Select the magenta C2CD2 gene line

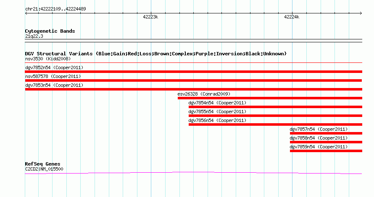pos(193,173)
